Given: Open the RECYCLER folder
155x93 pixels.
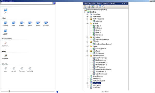Looking at the screenshot, I should (46, 23).
